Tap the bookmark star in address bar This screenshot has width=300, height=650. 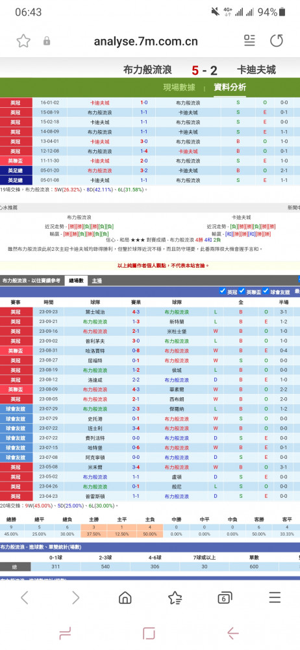pyautogui.click(x=23, y=40)
